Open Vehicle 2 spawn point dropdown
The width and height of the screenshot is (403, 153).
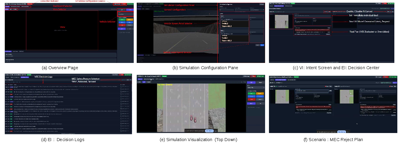pos(235,34)
